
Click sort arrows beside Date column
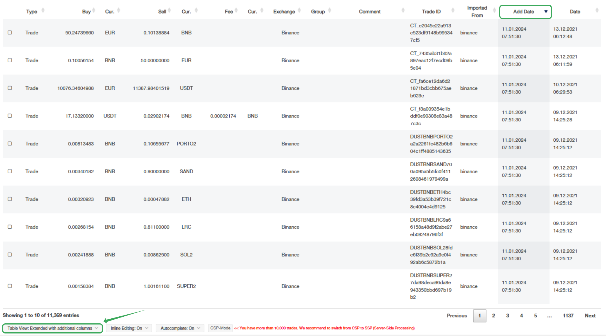pyautogui.click(x=597, y=11)
